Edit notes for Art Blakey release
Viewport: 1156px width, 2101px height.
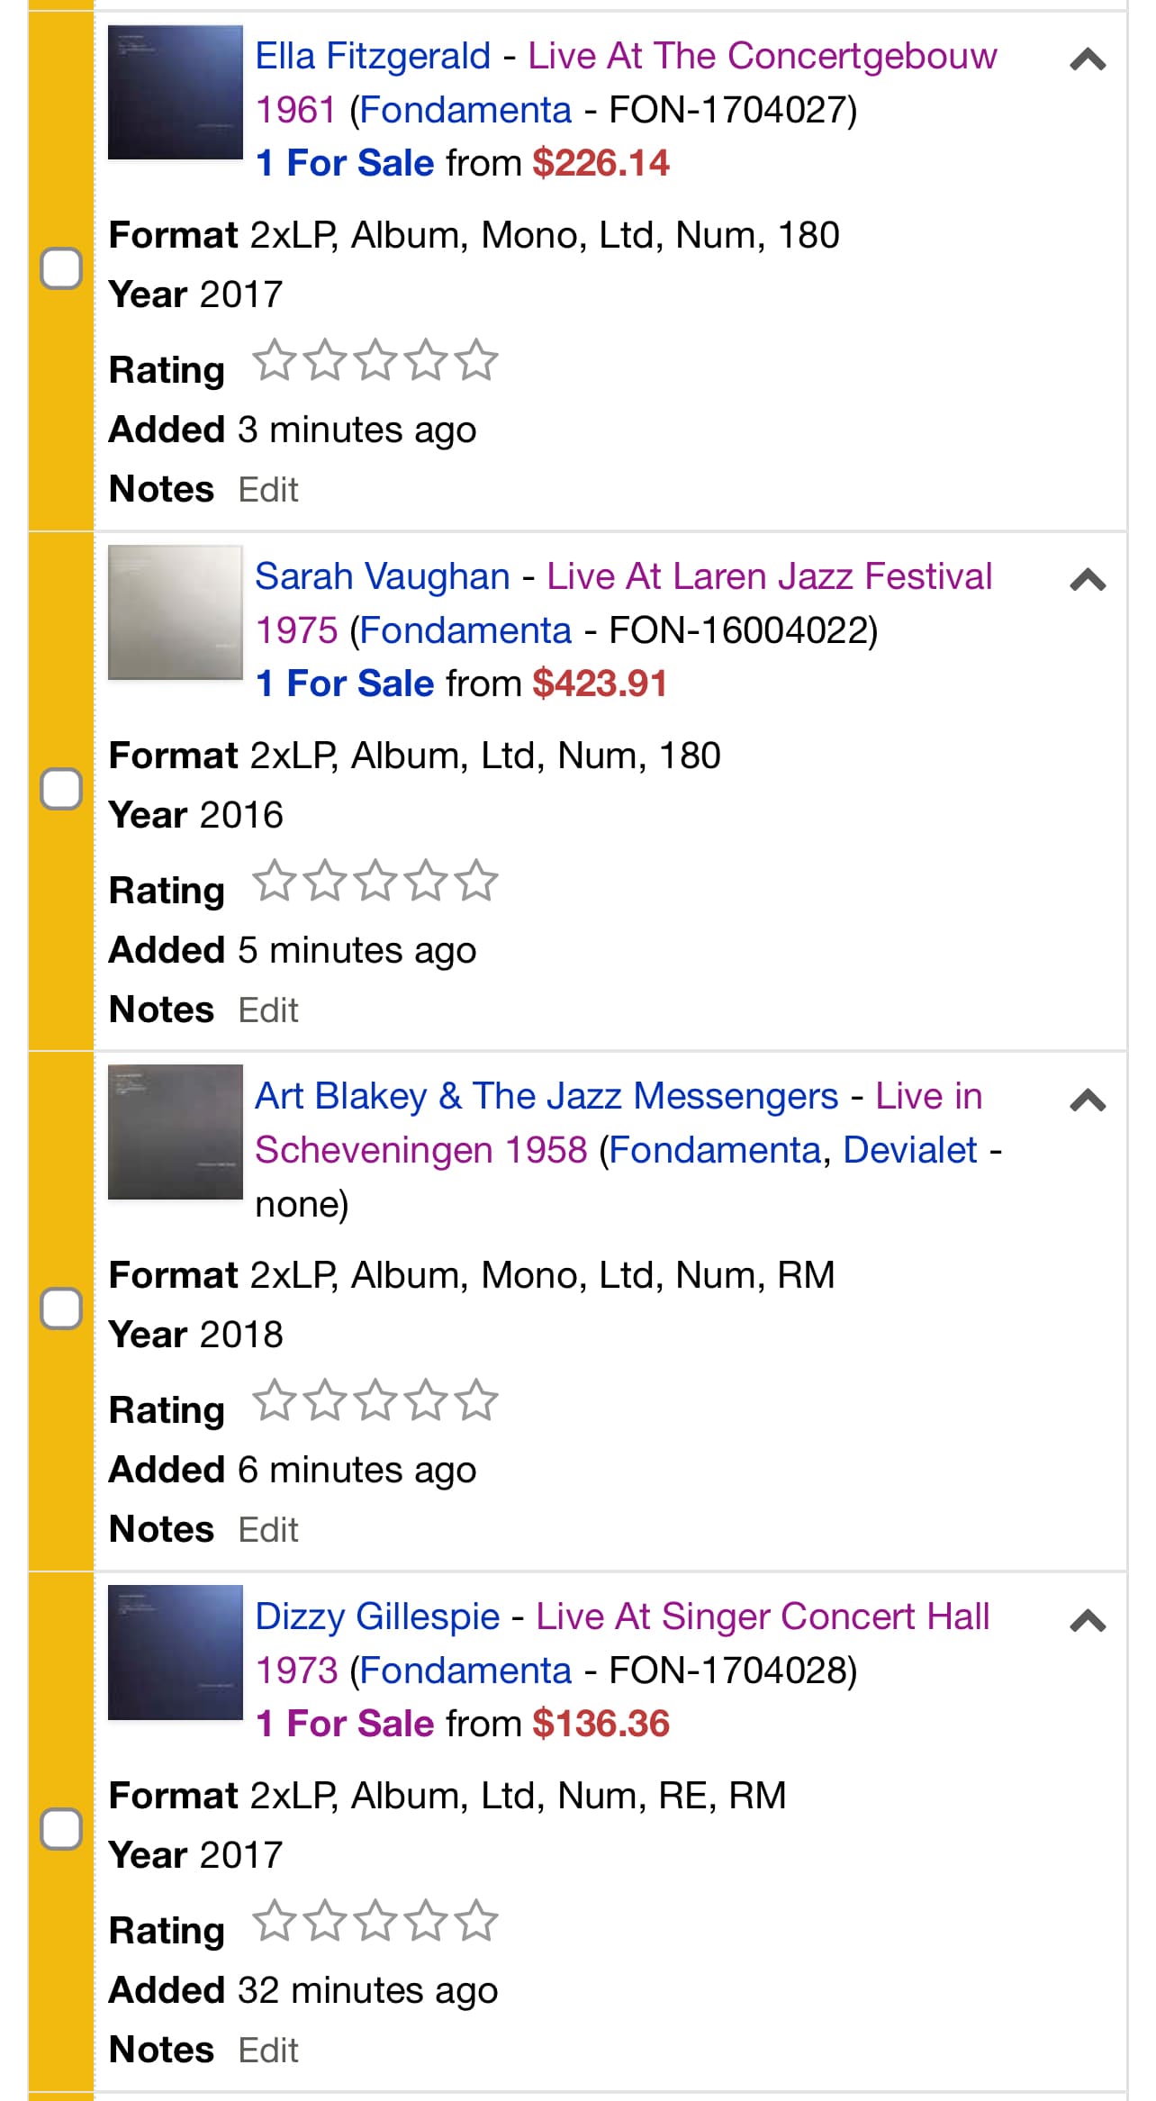[x=267, y=1530]
